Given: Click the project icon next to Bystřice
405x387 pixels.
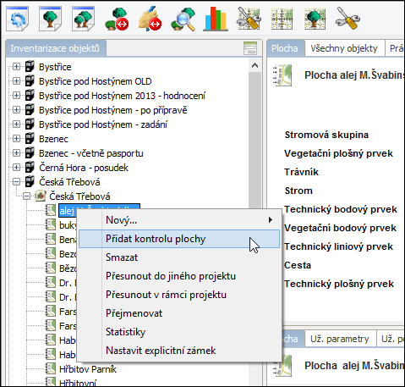Looking at the screenshot, I should [30, 67].
